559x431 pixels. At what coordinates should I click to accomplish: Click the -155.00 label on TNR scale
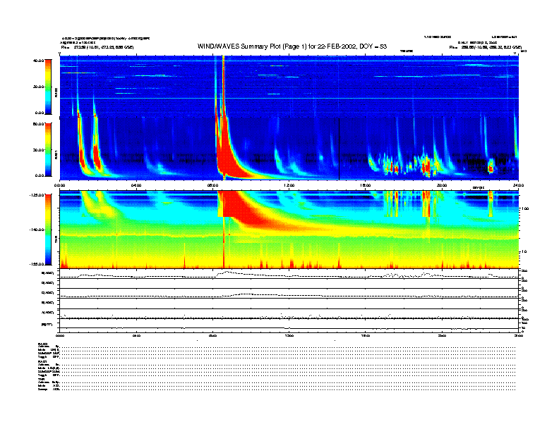(x=37, y=264)
